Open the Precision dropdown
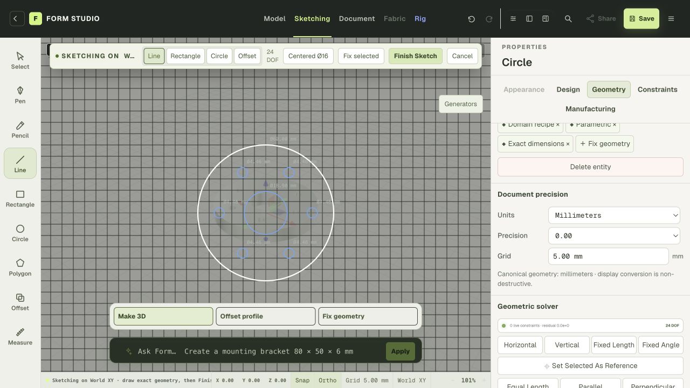This screenshot has width=690, height=388. tap(614, 235)
